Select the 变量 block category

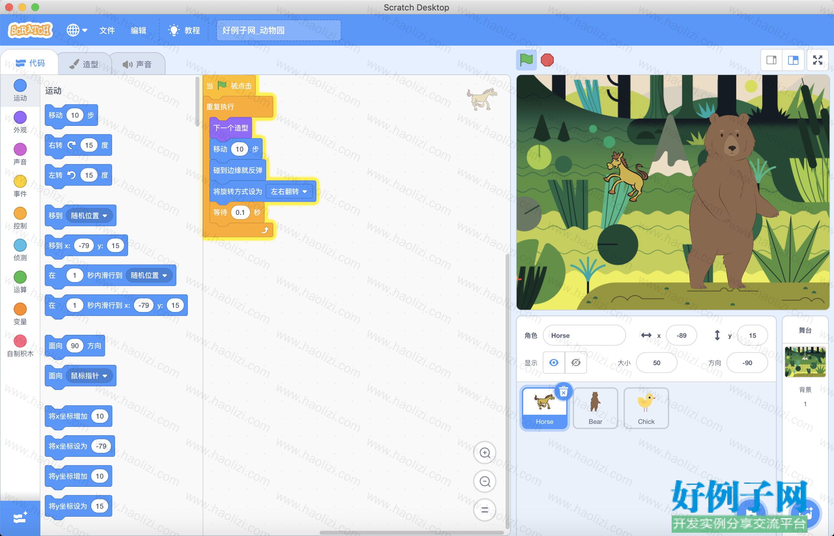click(20, 314)
